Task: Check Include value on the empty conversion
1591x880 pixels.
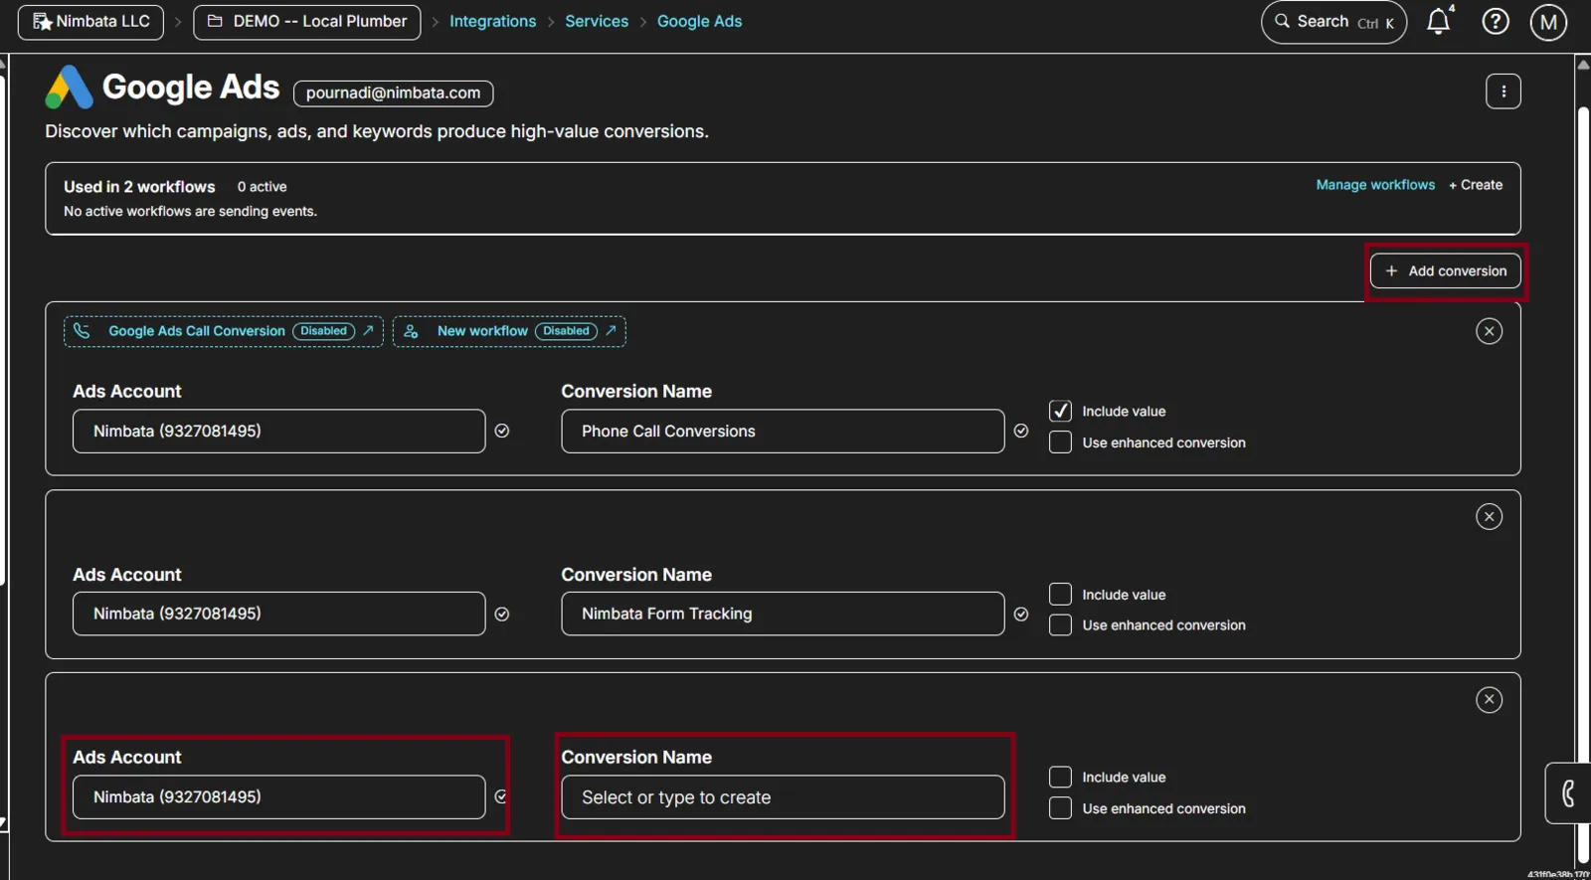Action: pos(1060,777)
